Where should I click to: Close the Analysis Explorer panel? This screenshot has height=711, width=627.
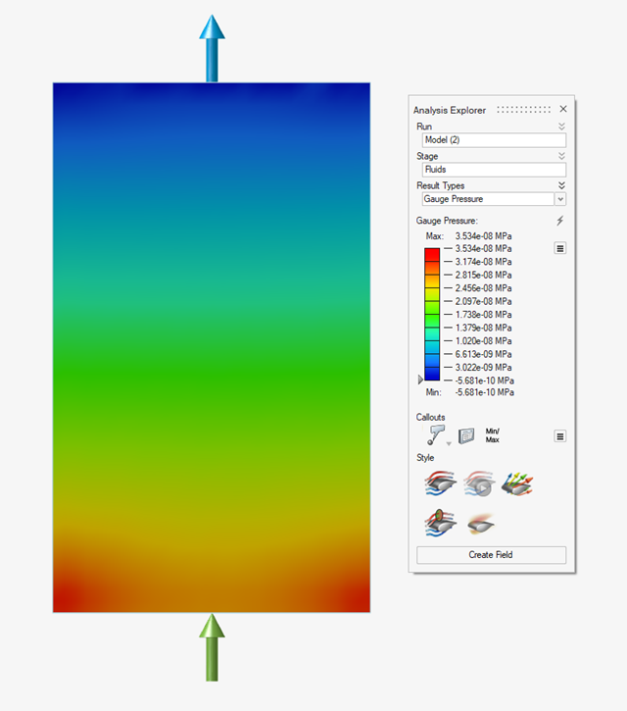[x=563, y=110]
